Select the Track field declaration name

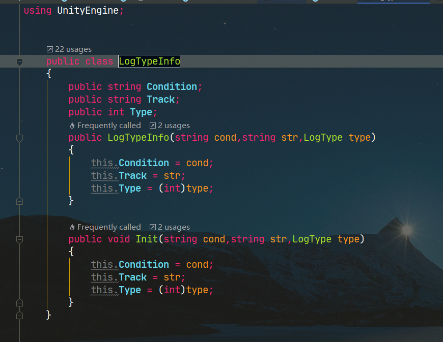click(161, 99)
